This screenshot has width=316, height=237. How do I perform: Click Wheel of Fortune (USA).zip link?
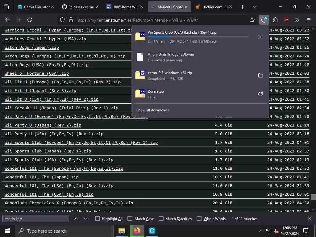[36, 73]
